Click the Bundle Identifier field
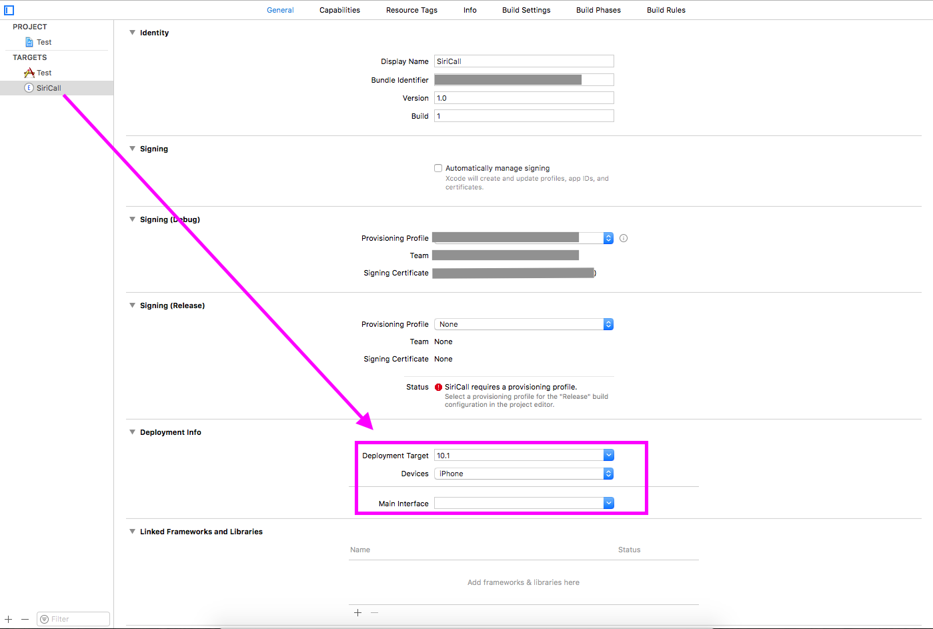The image size is (933, 629). click(524, 80)
